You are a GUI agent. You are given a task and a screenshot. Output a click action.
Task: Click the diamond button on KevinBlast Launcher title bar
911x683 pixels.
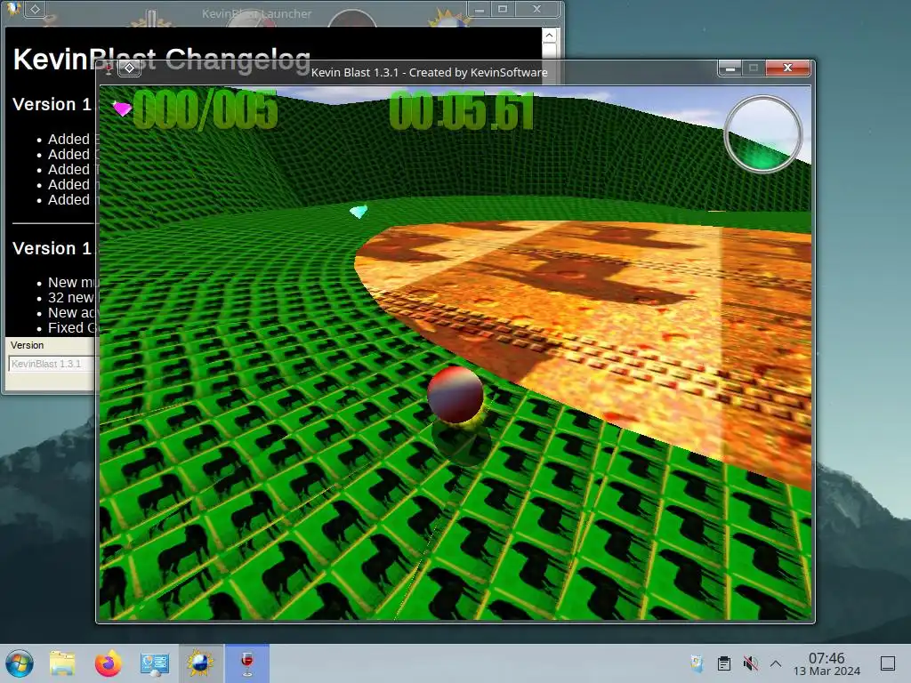[36, 9]
